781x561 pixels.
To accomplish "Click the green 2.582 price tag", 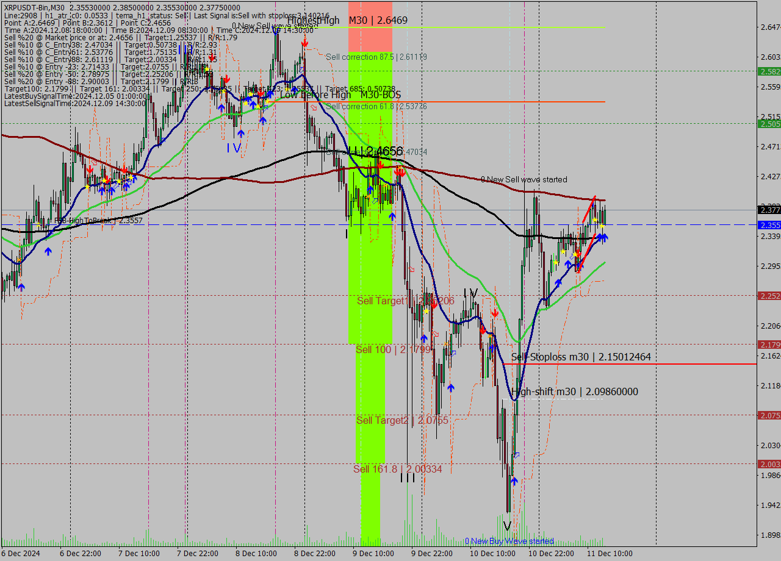I will (x=769, y=71).
